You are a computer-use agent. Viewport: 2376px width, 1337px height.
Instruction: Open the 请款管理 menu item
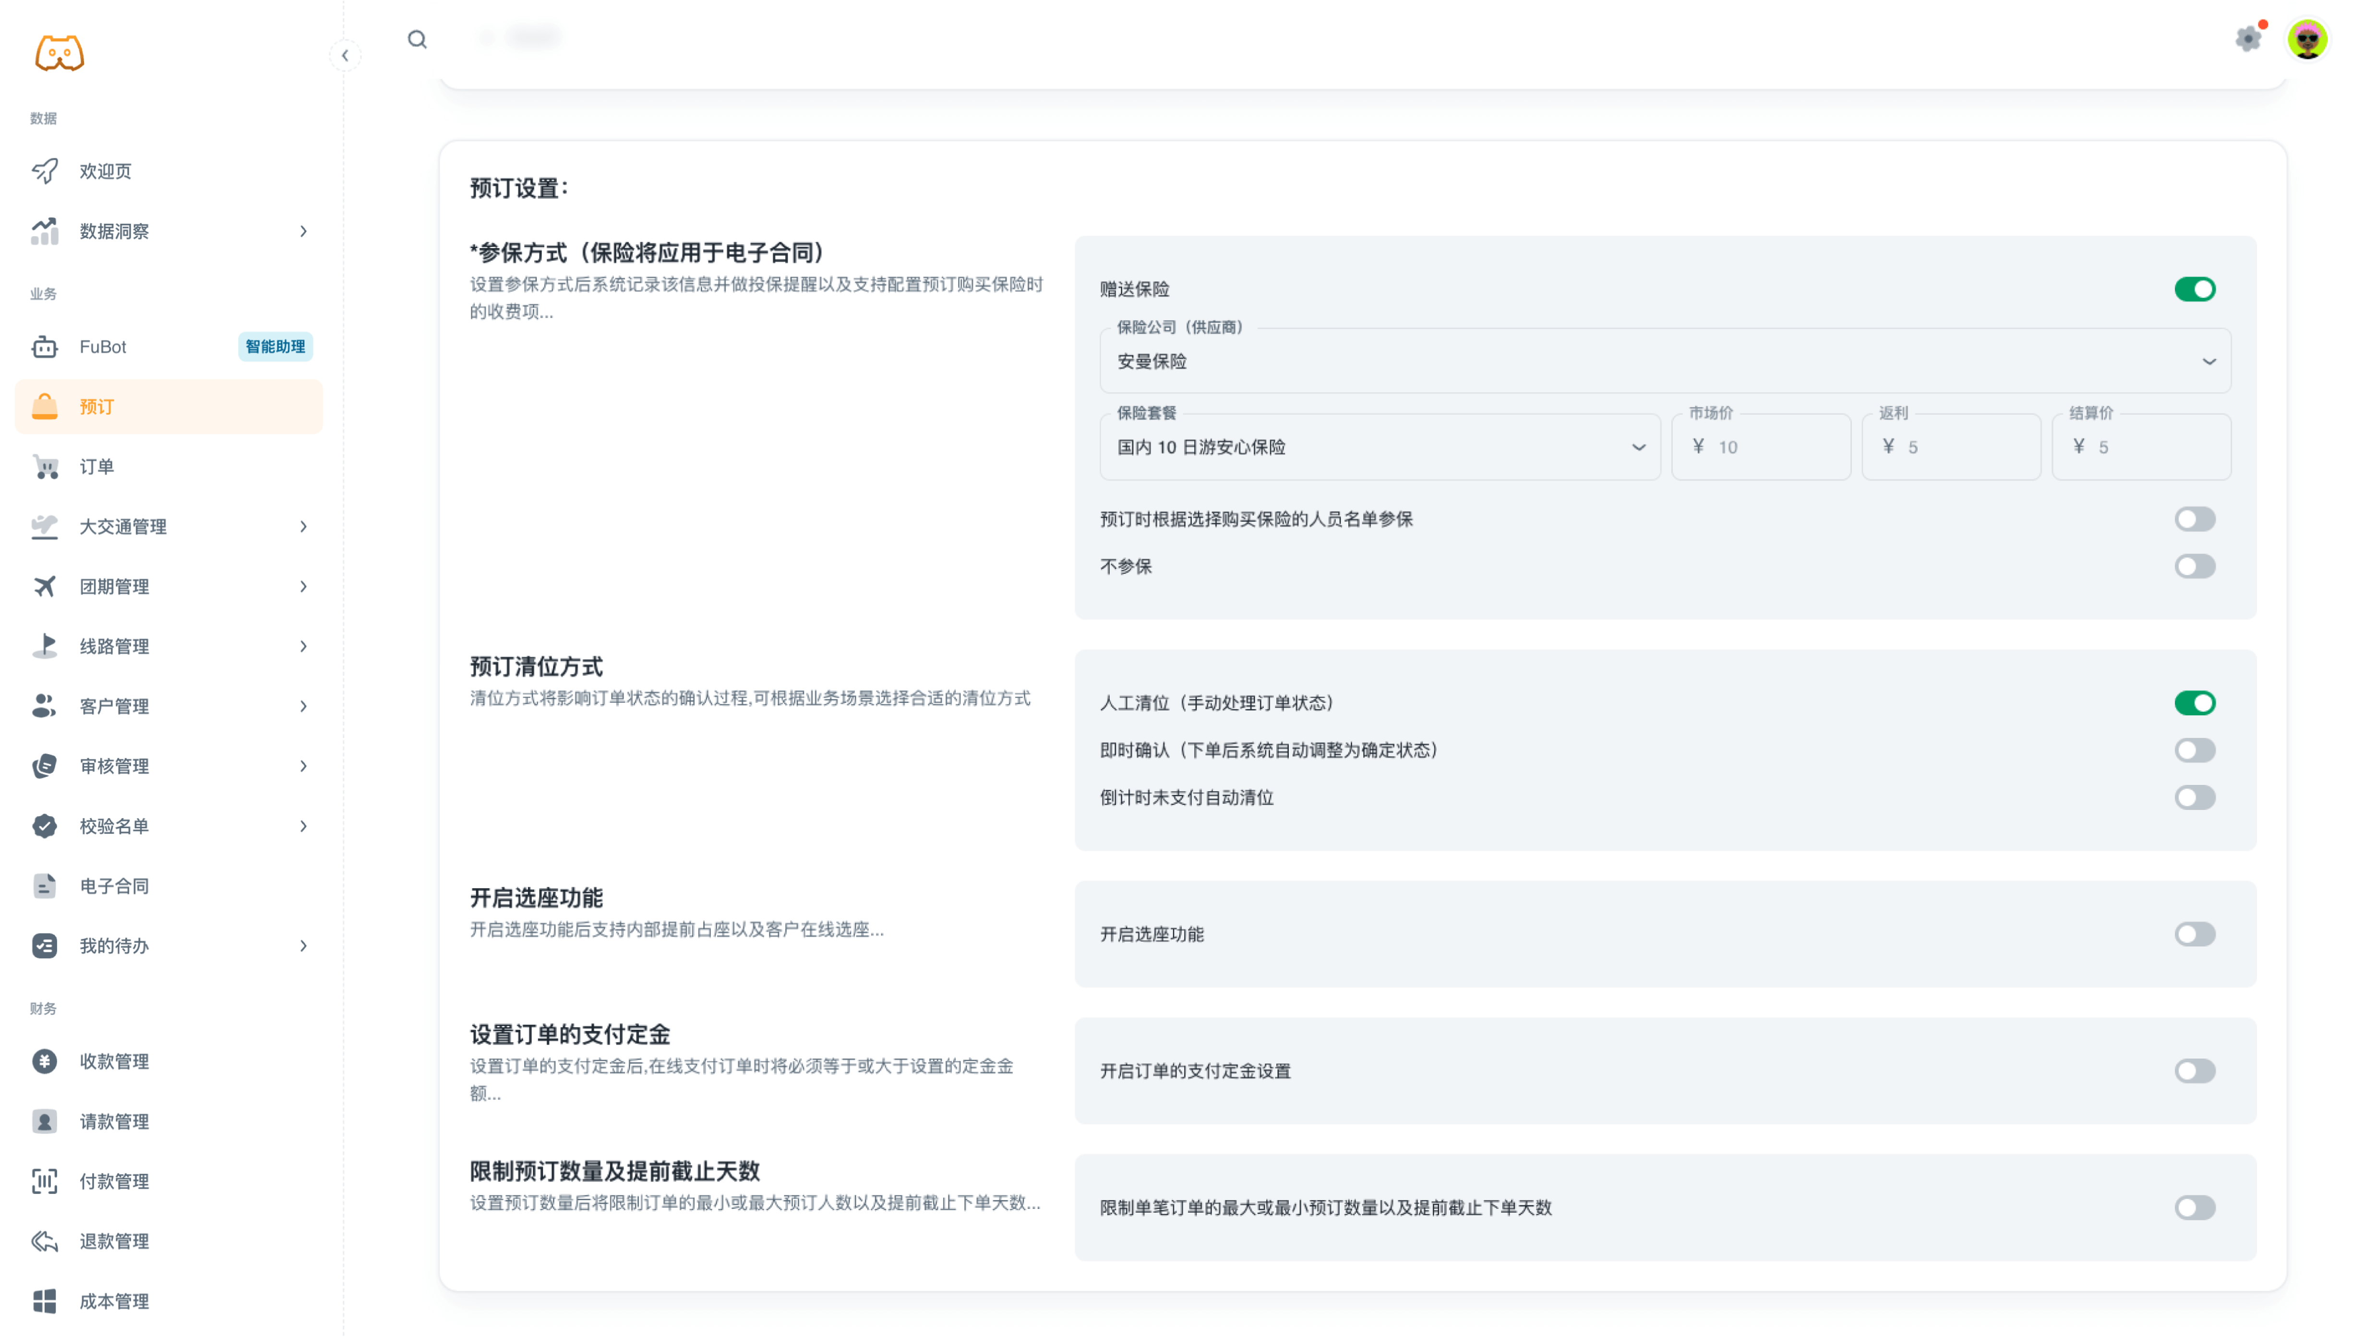click(170, 1122)
